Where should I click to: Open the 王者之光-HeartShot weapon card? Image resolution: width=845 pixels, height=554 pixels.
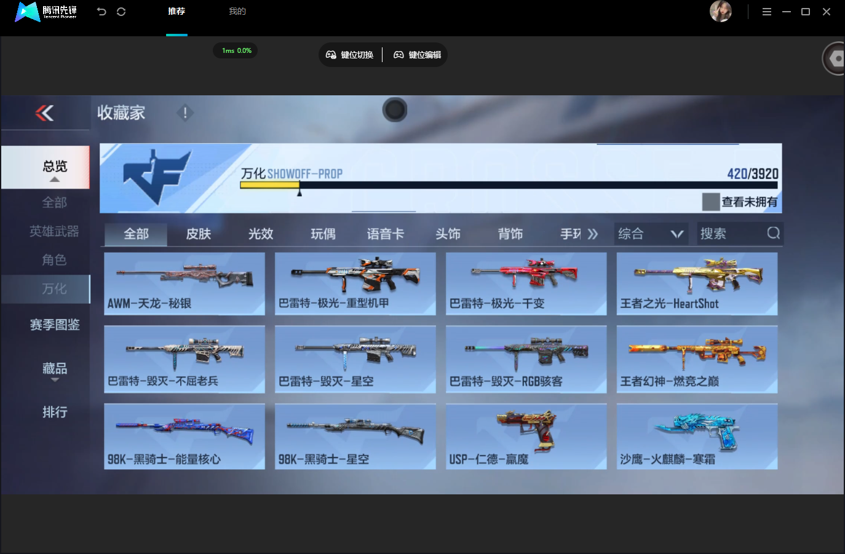point(697,283)
